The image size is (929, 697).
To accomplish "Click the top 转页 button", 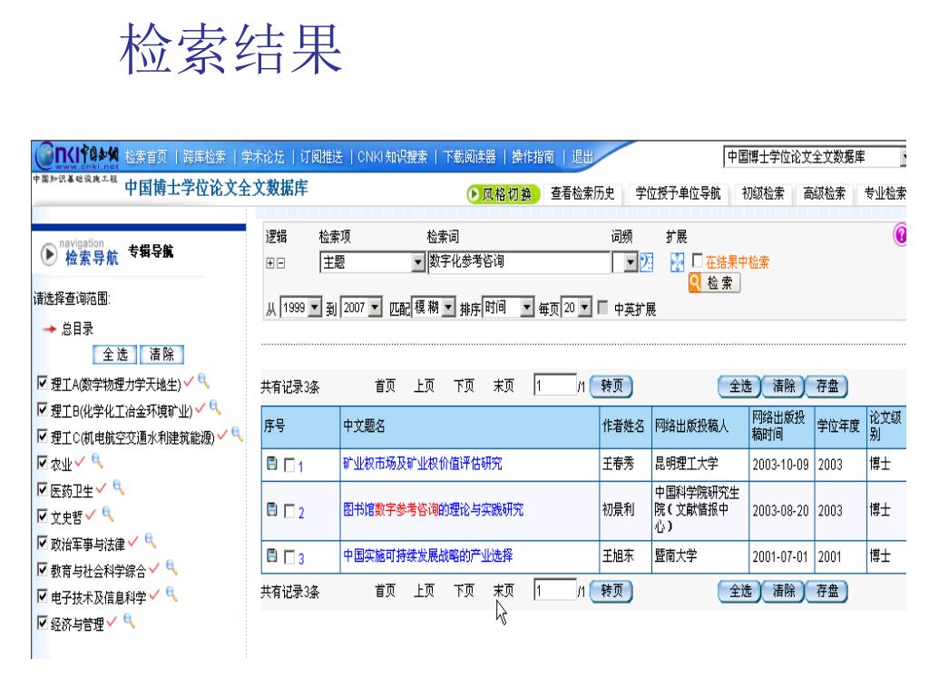I will coord(612,387).
